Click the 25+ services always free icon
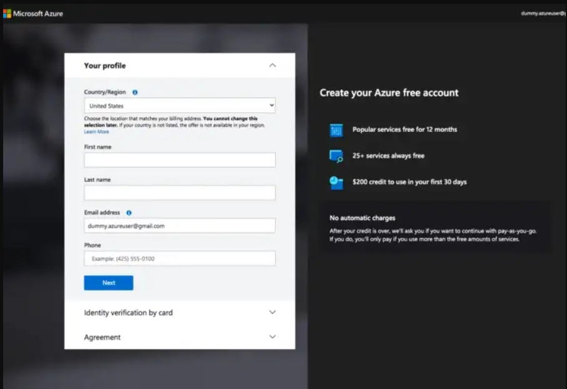The image size is (567, 389). coord(336,156)
